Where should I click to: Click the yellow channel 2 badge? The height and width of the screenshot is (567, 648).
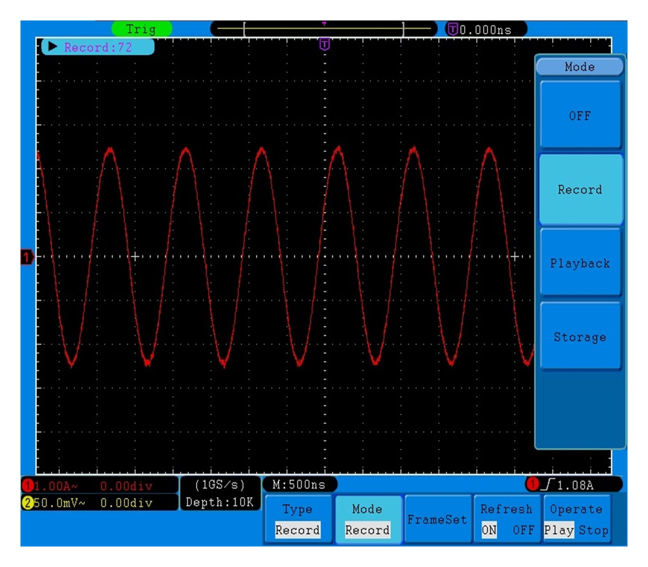tap(28, 503)
